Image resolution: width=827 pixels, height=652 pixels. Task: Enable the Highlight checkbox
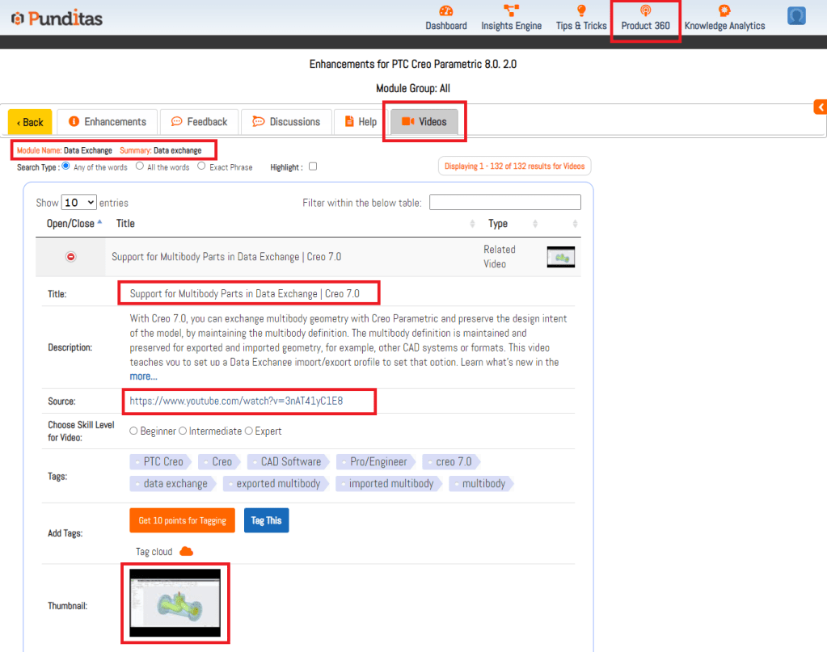pyautogui.click(x=313, y=166)
